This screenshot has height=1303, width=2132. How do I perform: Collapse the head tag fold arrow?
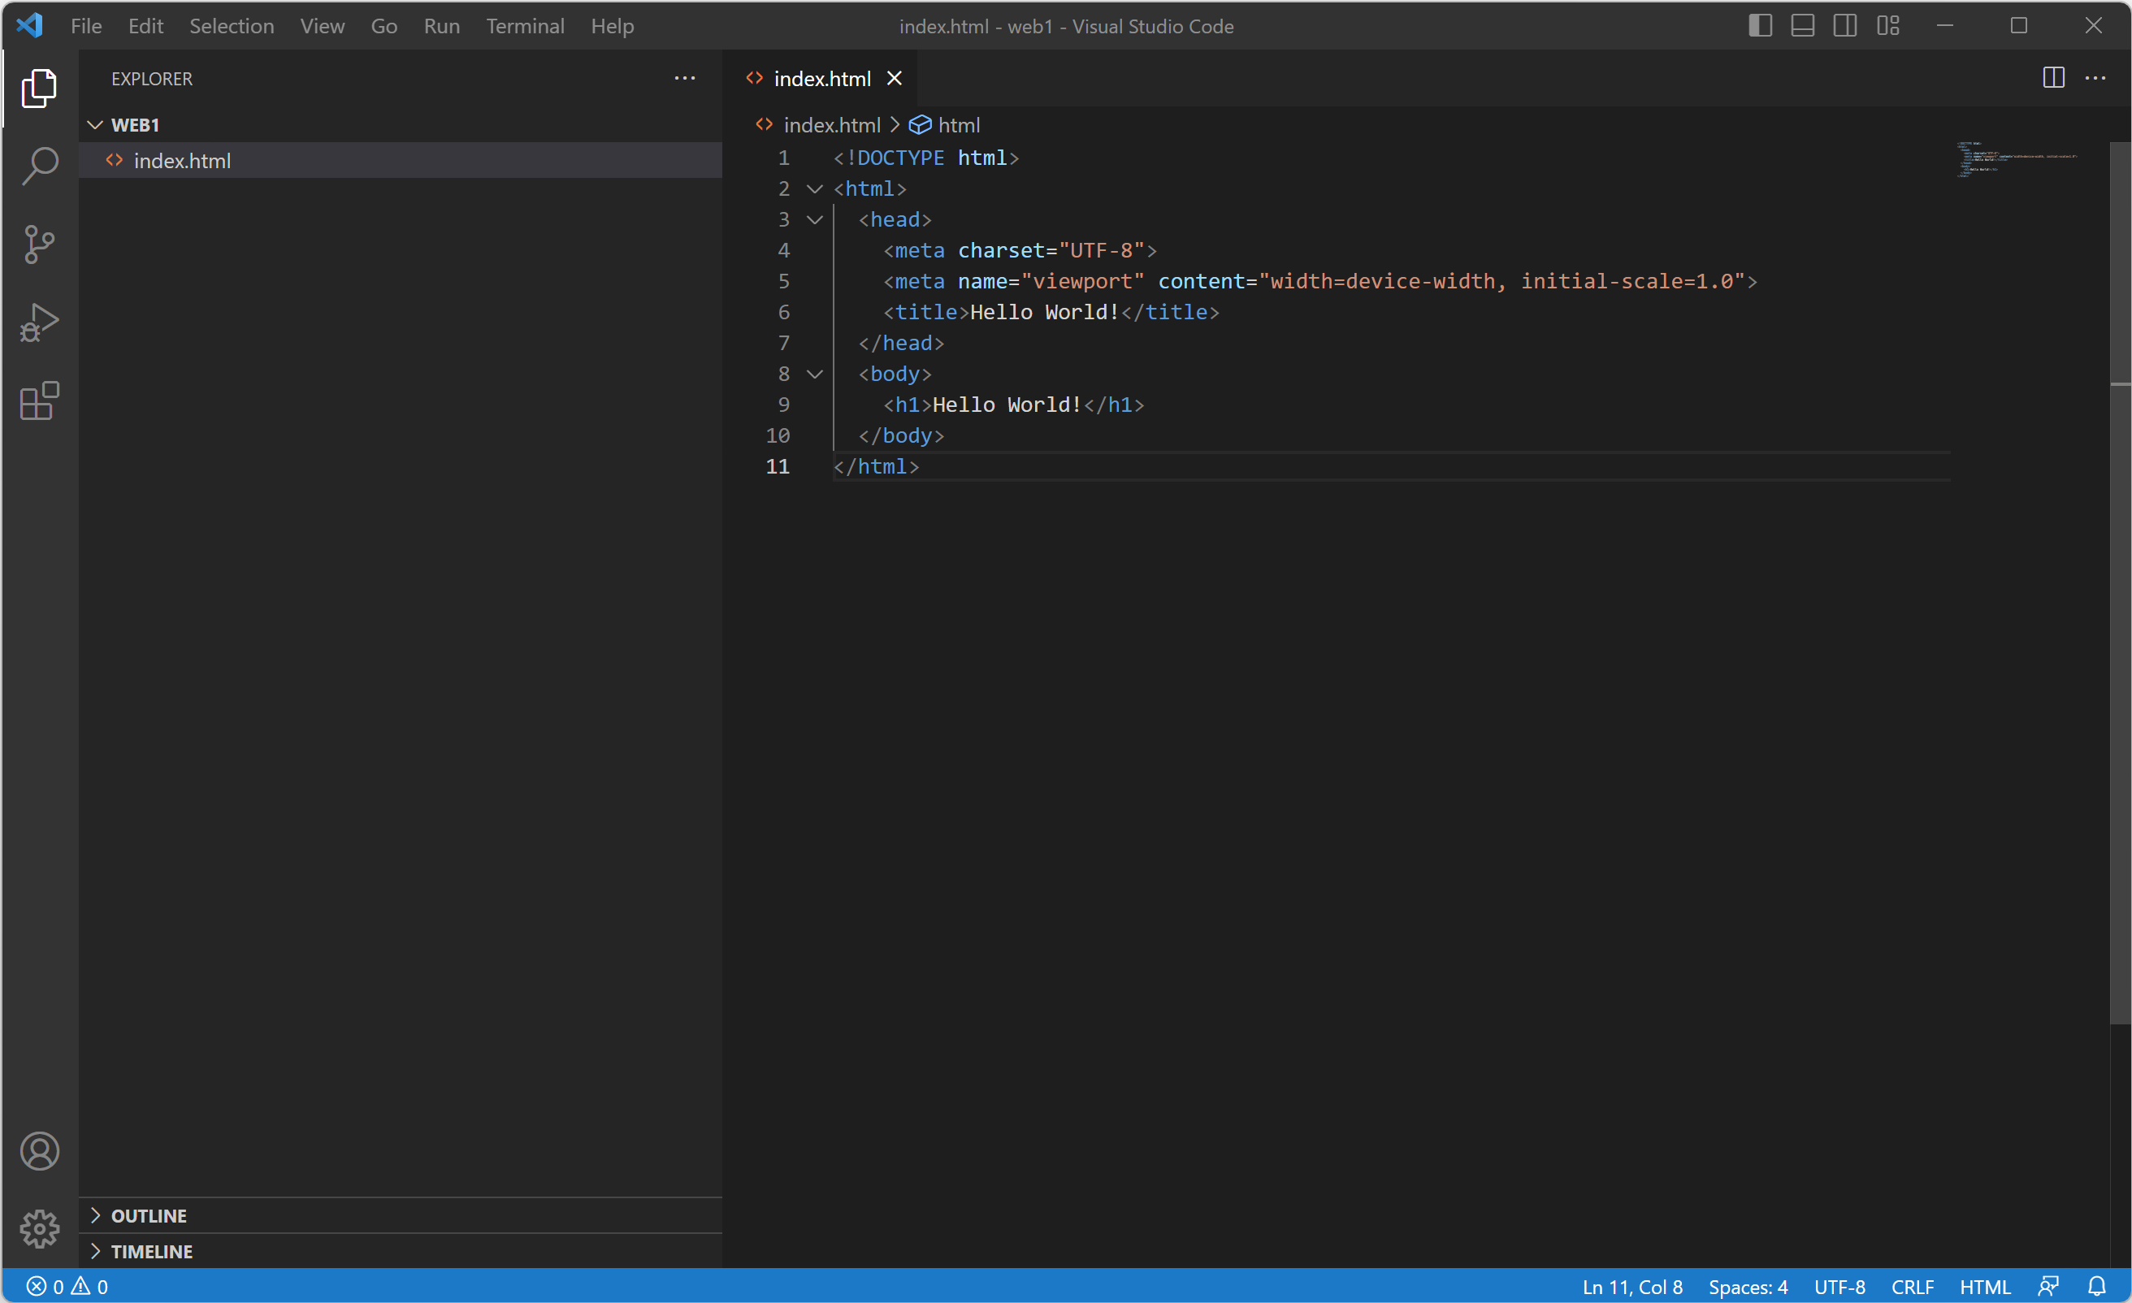click(x=814, y=220)
